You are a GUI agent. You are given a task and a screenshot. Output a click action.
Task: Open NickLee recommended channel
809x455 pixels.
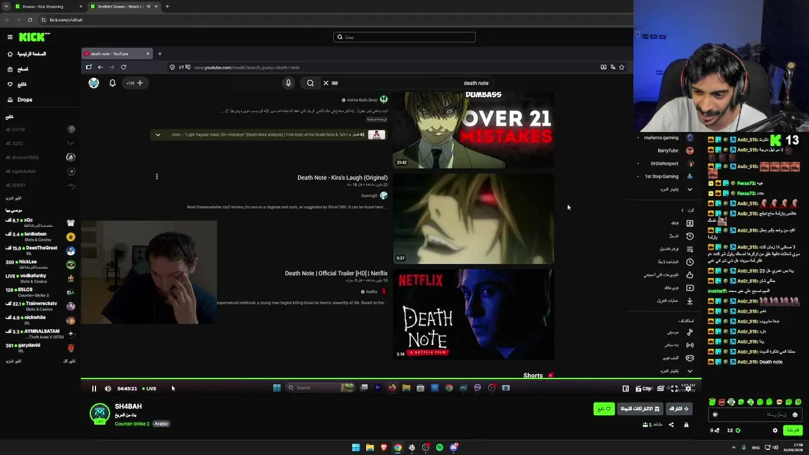point(39,264)
